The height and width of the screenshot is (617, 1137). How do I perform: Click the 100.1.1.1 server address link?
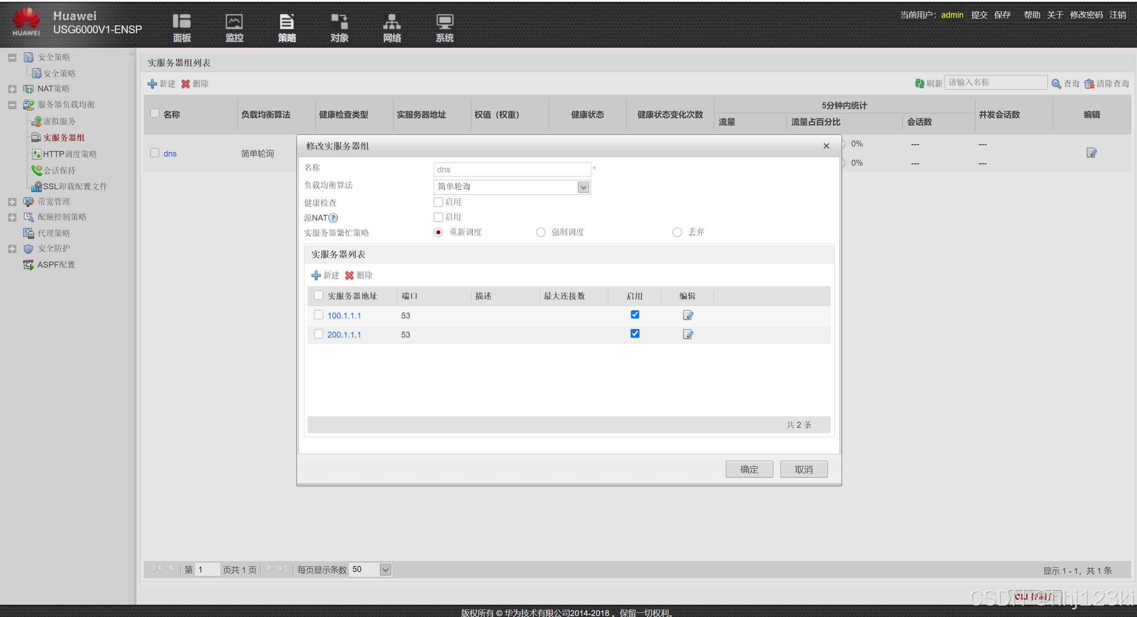coord(344,315)
